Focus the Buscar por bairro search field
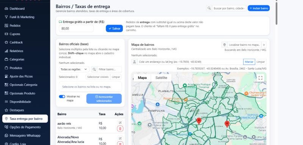The height and width of the screenshot is (145, 303). click(229, 8)
